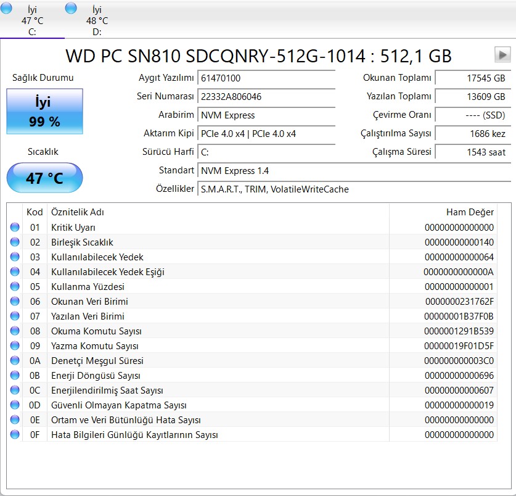Click status icon beside Kritik Uyarı
Screen dimensions: 516x496
click(15, 228)
